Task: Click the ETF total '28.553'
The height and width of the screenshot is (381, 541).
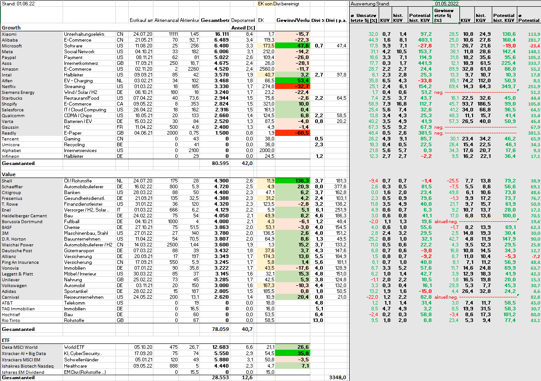Action: pyautogui.click(x=220, y=378)
